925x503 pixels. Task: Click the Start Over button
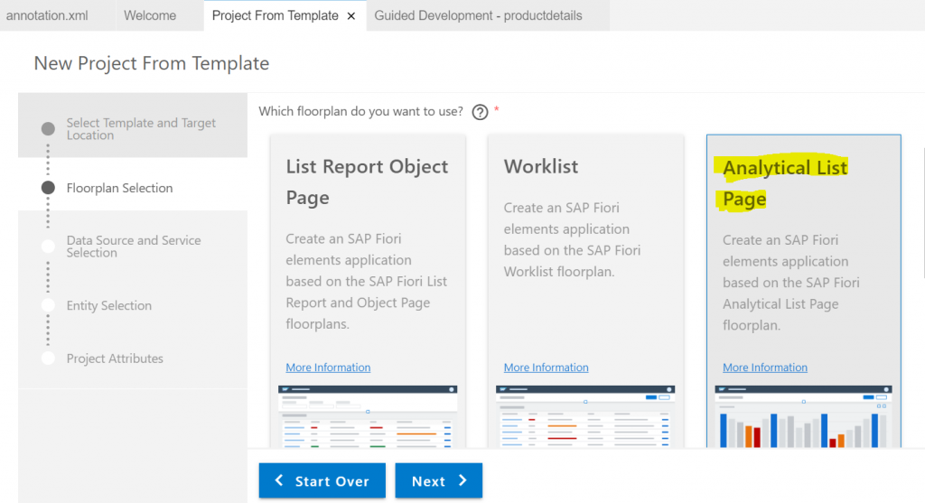coord(322,480)
